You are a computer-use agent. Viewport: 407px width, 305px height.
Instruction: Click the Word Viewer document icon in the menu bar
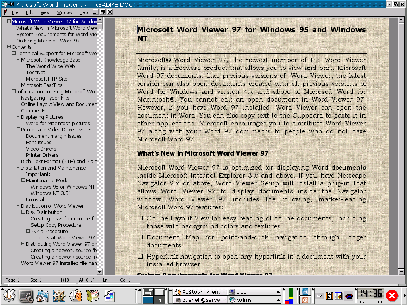click(5, 12)
